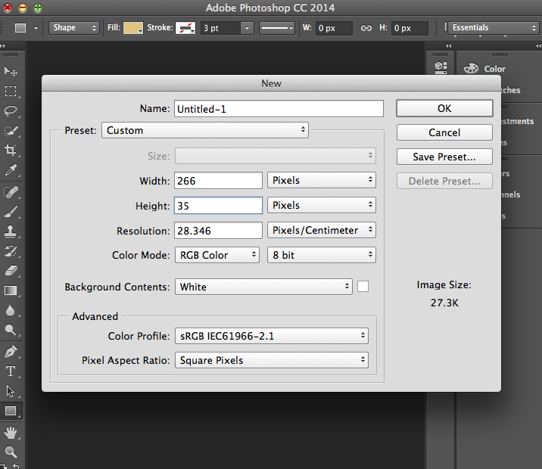Select the Zoom tool

click(x=11, y=452)
